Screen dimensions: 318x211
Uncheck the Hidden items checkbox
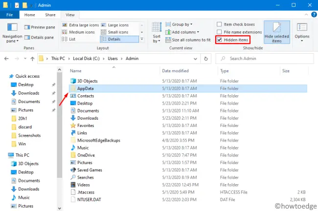click(x=220, y=40)
